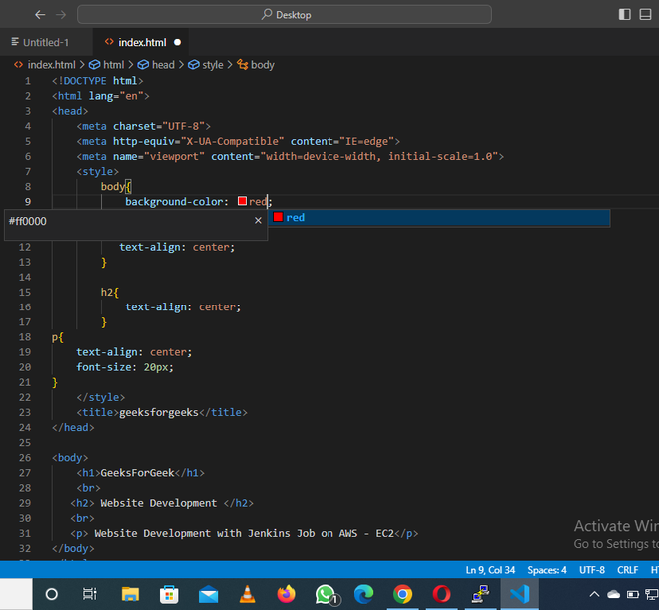Click the go back navigation arrow

pos(39,15)
